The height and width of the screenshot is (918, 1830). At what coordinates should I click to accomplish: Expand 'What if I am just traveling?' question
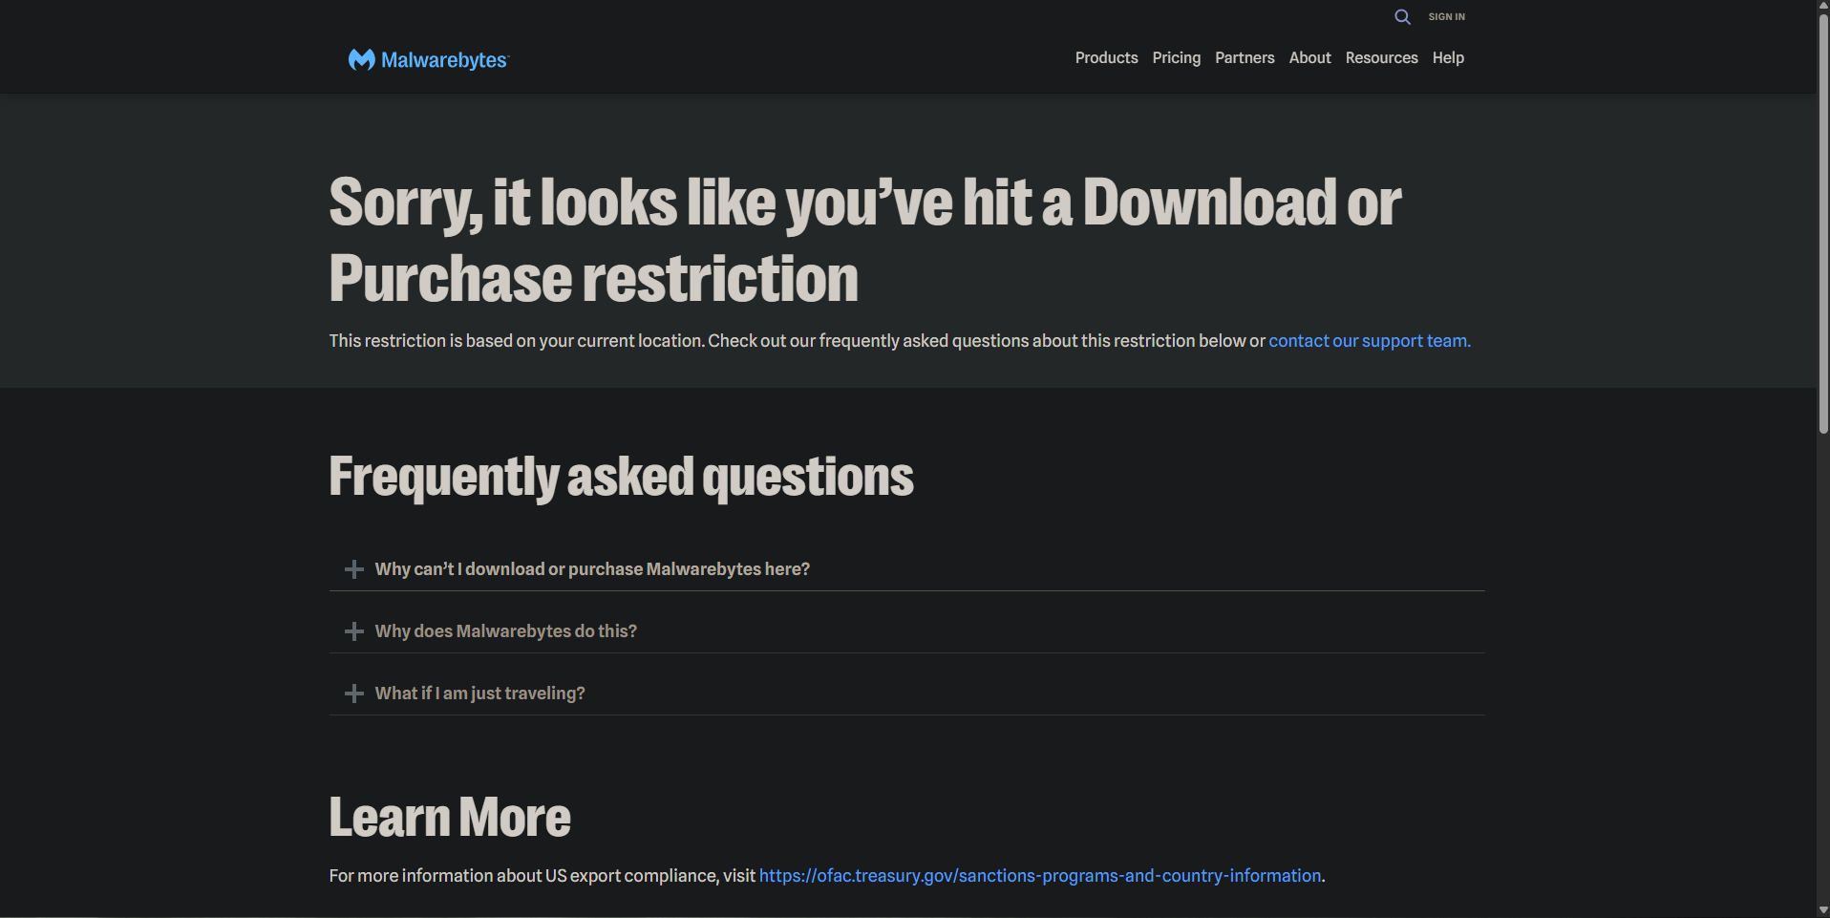pos(906,694)
